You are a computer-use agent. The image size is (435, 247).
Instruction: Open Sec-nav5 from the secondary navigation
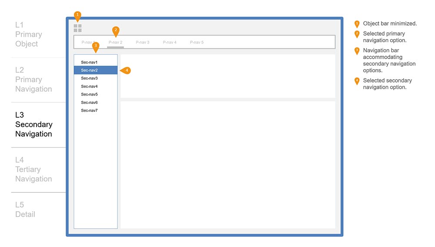pos(89,94)
